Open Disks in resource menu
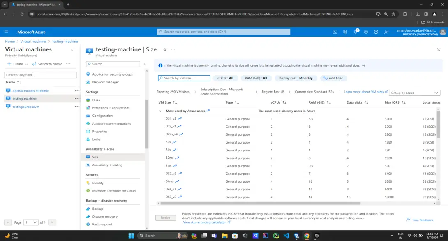 96,100
